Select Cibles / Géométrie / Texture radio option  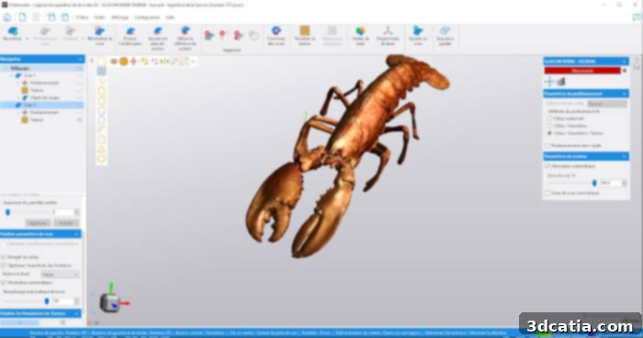549,133
